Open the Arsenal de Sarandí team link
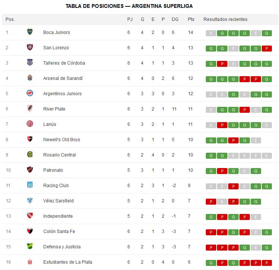 point(63,78)
